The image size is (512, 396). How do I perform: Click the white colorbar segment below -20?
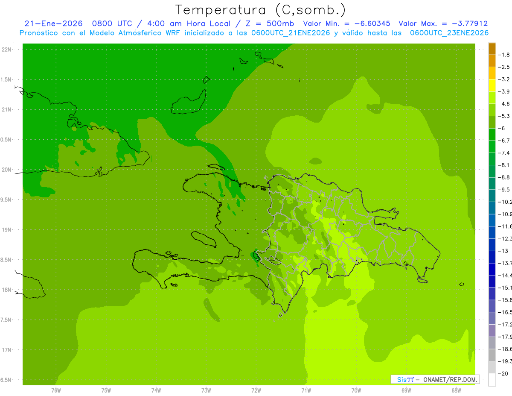[x=492, y=380]
